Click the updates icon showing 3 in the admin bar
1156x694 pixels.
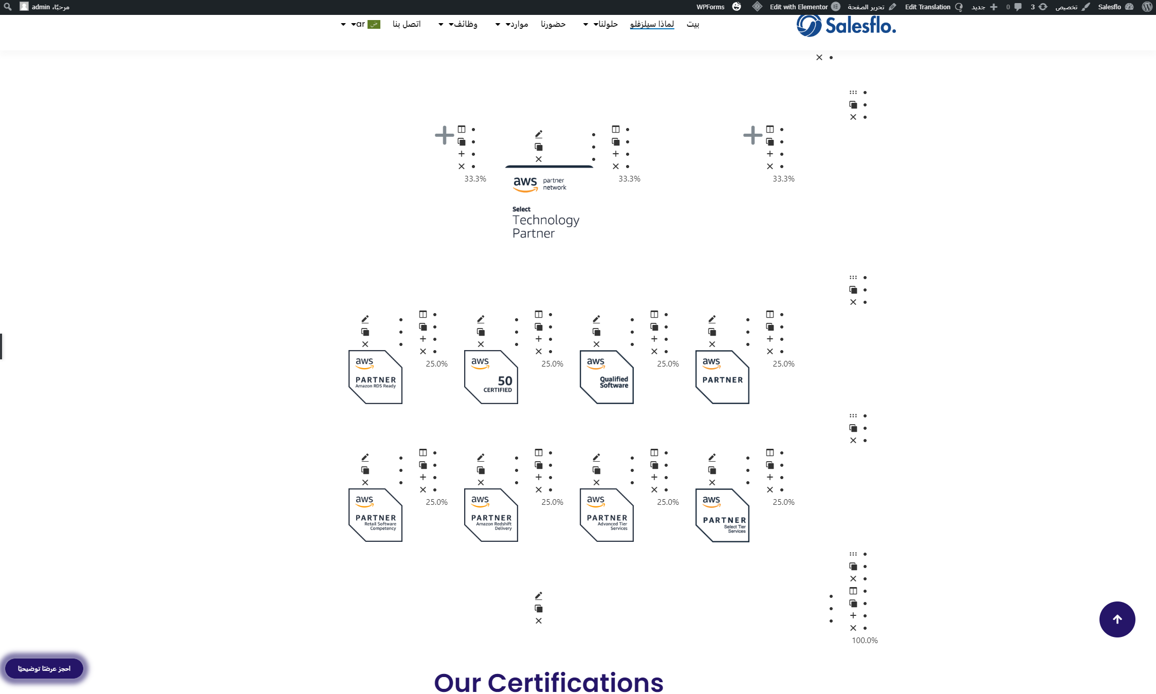pyautogui.click(x=1043, y=7)
